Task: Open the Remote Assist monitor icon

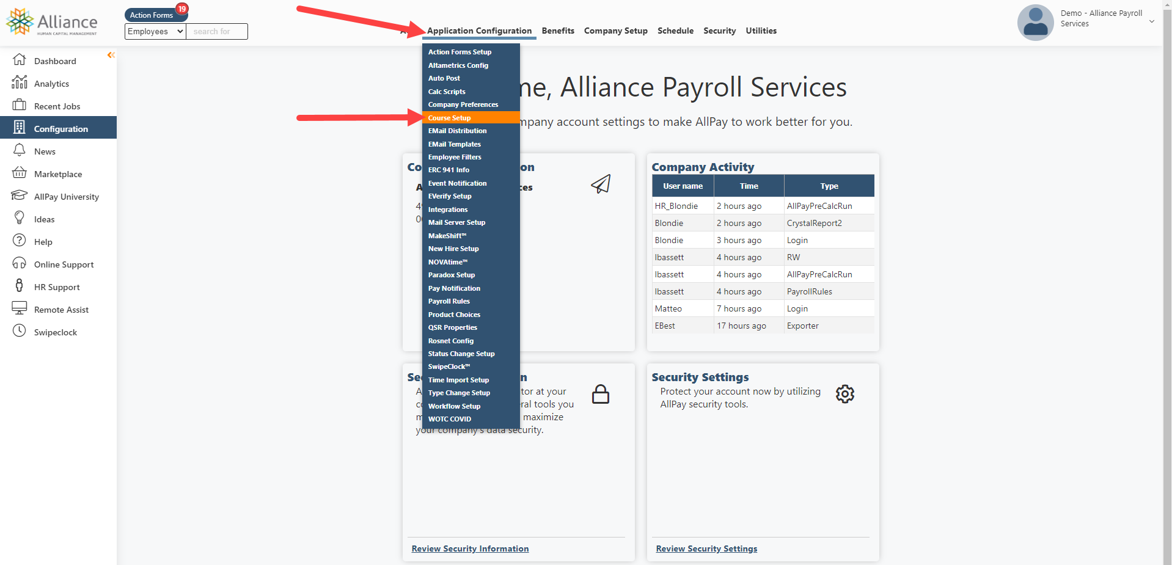Action: 20,308
